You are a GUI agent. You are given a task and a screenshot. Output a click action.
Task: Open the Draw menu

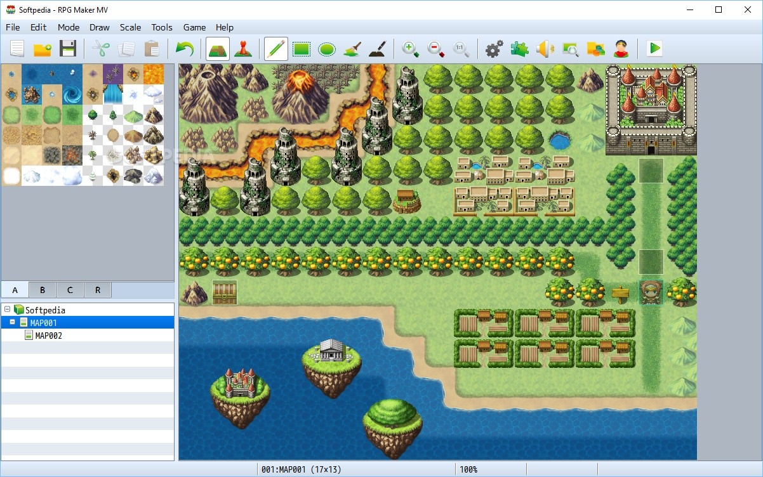click(99, 27)
